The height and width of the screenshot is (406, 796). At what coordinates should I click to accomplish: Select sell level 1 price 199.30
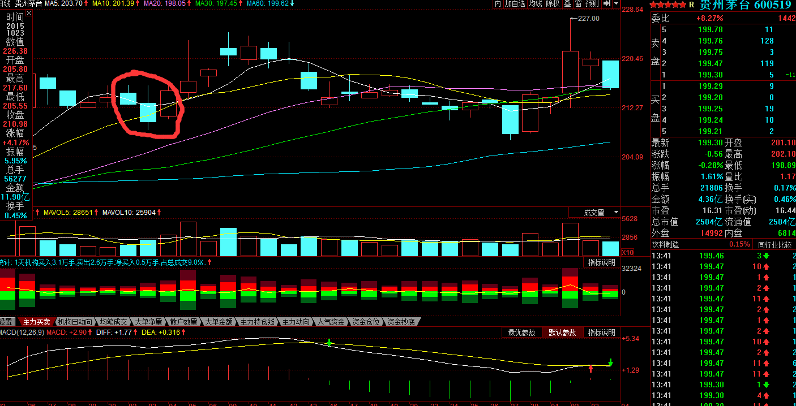pyautogui.click(x=711, y=75)
